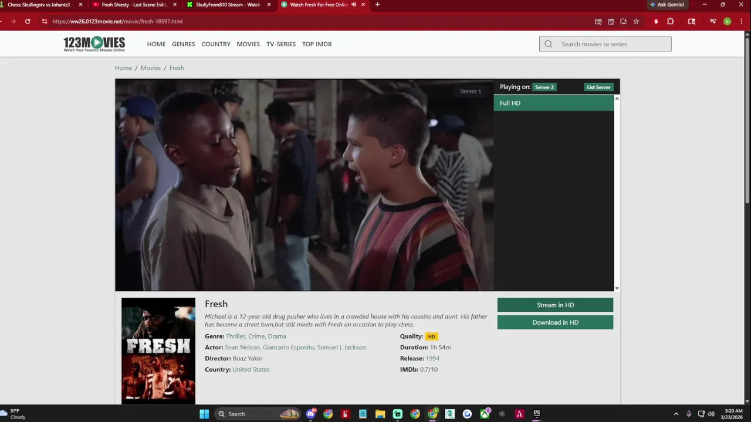The width and height of the screenshot is (751, 422).
Task: Open the Windows Start menu
Action: [x=204, y=414]
